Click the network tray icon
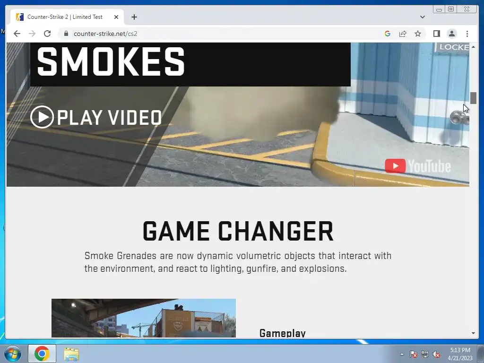Viewport: 484px width, 363px height. click(x=425, y=354)
